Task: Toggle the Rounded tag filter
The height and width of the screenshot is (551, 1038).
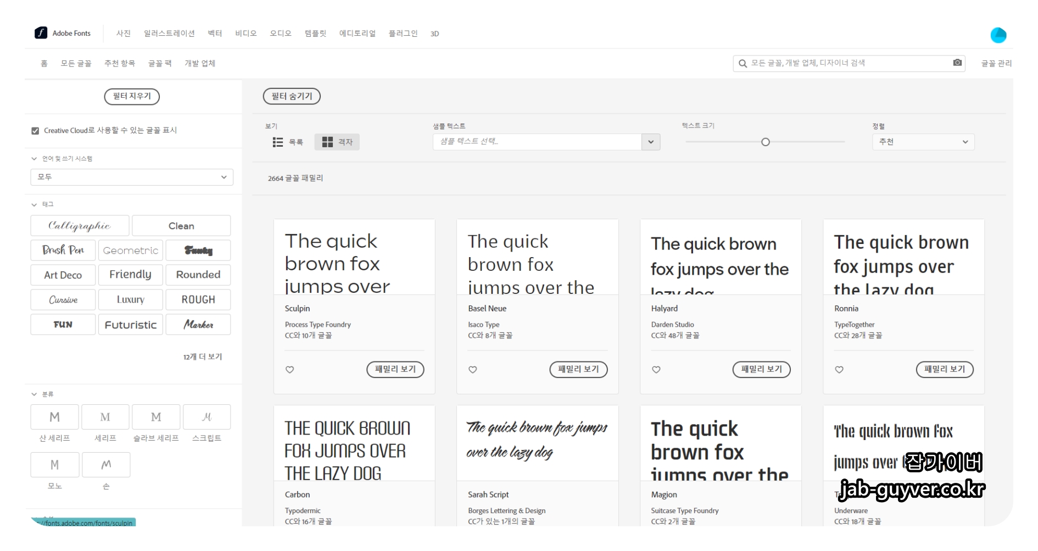Action: pyautogui.click(x=198, y=275)
